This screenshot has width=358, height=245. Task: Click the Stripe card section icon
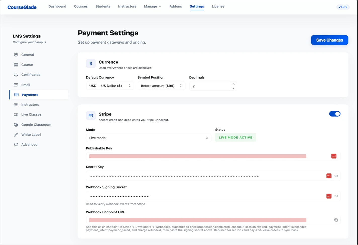click(91, 116)
